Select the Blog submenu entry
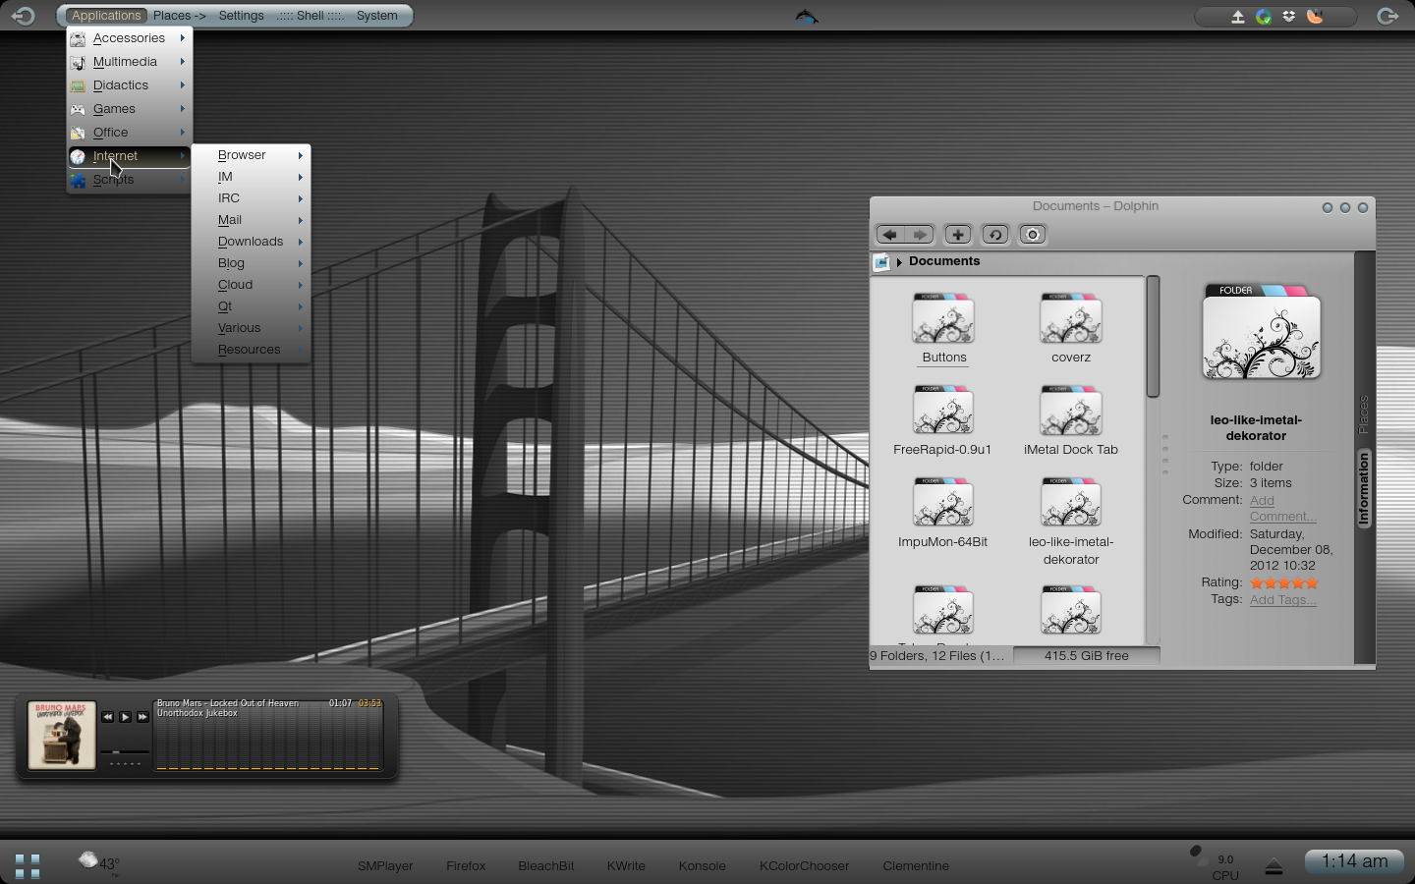This screenshot has height=884, width=1415. tap(252, 263)
